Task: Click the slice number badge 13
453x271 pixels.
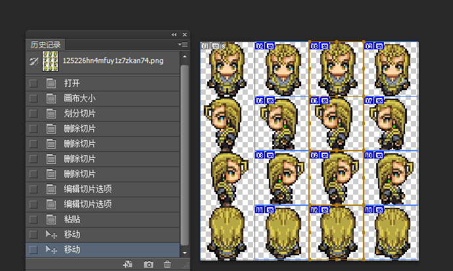Action: coord(369,210)
